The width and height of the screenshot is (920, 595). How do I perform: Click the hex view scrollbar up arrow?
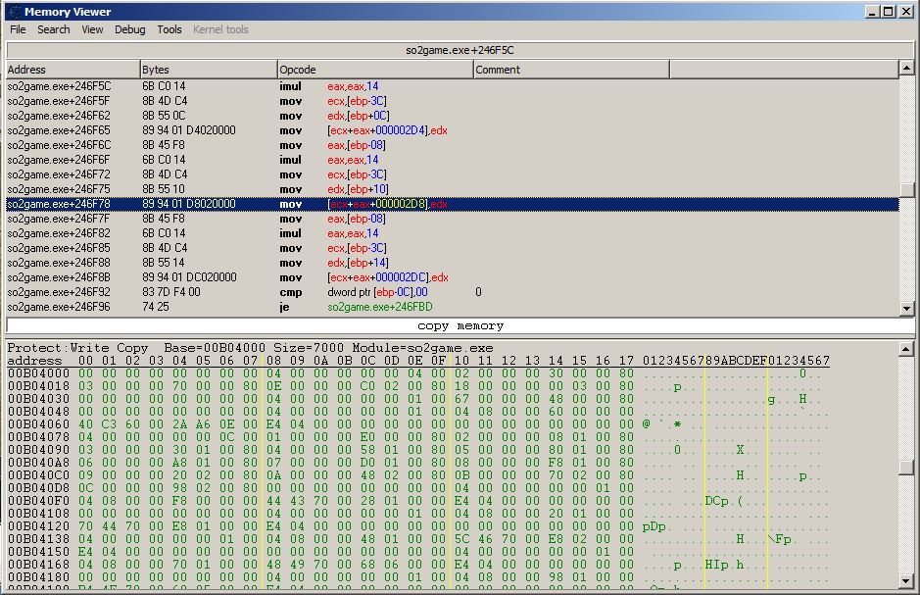tap(907, 348)
